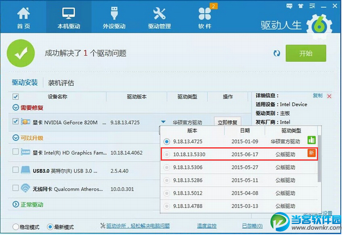The width and height of the screenshot is (342, 235).
Task: Click the 2015-05-27 date cell
Action: 245,167
